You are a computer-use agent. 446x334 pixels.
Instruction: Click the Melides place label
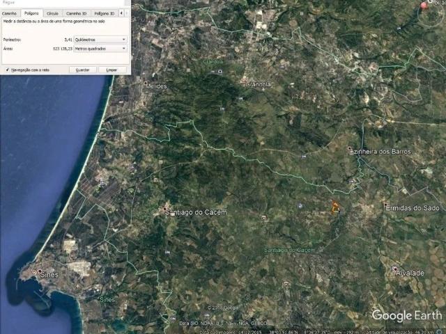(x=155, y=86)
